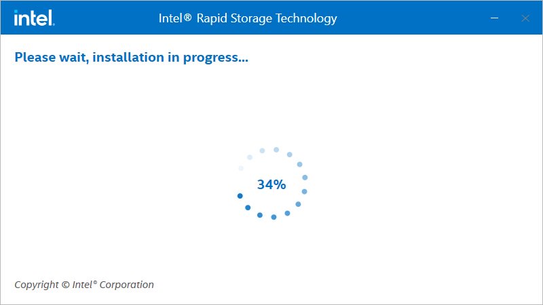This screenshot has height=305, width=543.
Task: Click the faintest dot of the spinner
Action: coord(241,168)
